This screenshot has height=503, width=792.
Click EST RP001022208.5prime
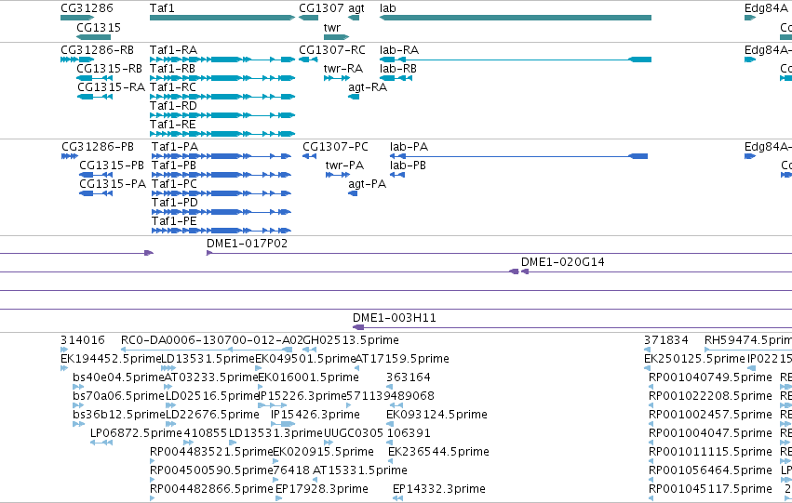[x=651, y=405]
